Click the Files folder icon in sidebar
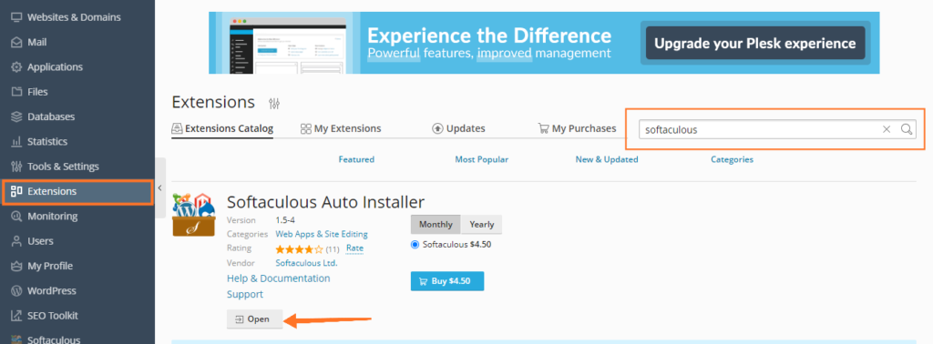933x344 pixels. (x=16, y=92)
